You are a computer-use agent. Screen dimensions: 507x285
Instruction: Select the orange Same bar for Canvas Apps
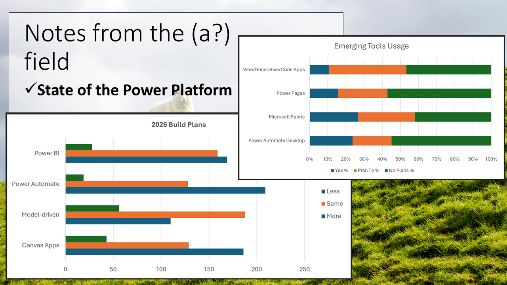pyautogui.click(x=127, y=245)
